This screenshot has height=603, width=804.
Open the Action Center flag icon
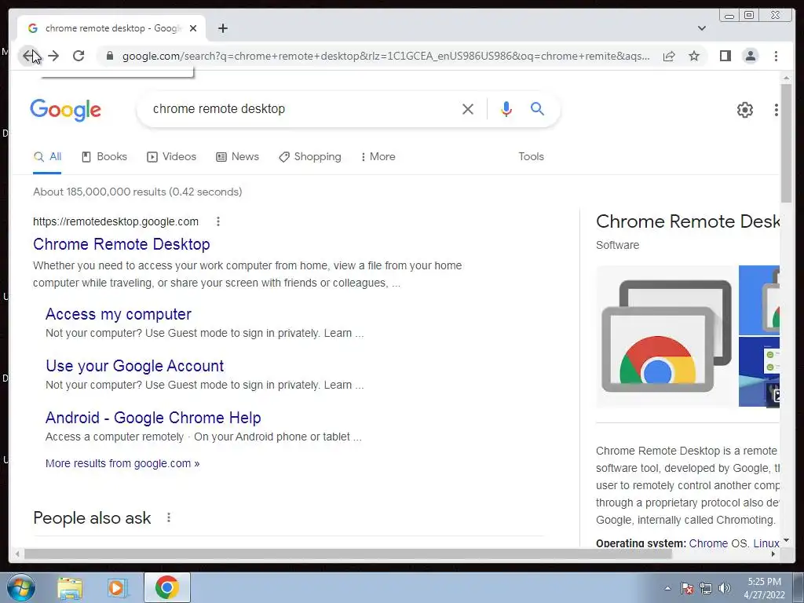[x=686, y=588]
